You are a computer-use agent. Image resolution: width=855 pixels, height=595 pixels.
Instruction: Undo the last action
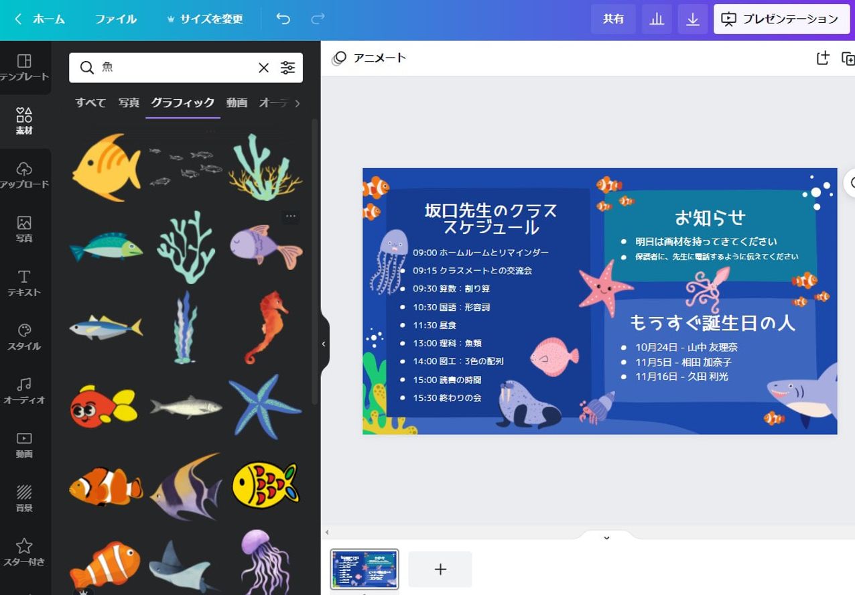(282, 19)
